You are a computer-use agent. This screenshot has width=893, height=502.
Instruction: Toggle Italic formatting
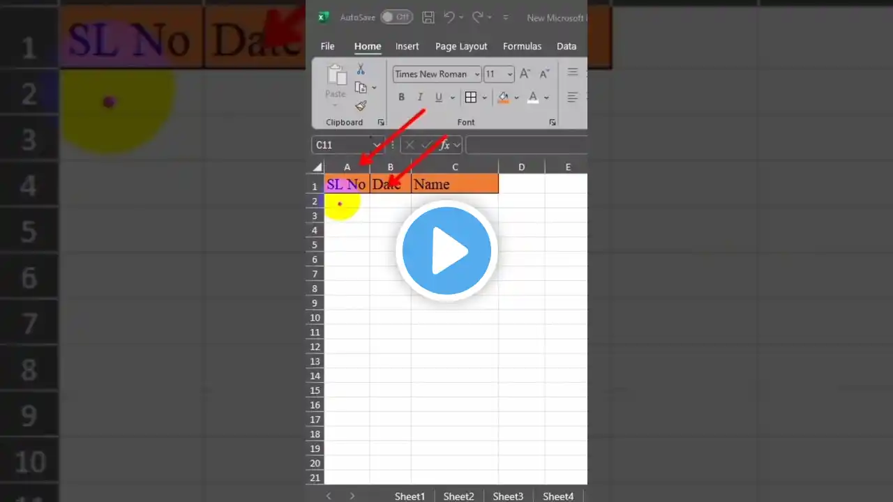(420, 98)
